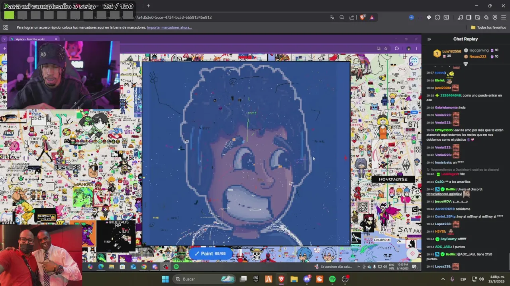Open the Brave playlist music icon
Viewport: 510px width, 286px height.
coord(460,17)
